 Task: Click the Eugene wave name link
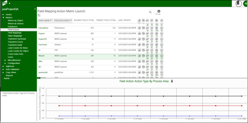point(41,33)
